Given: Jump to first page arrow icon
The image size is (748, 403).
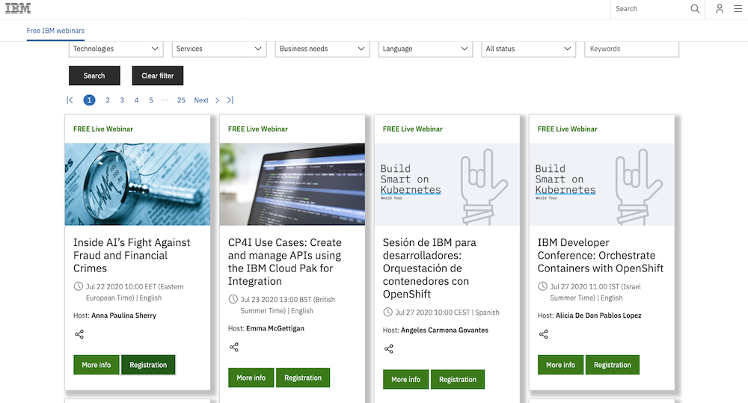Looking at the screenshot, I should click(x=70, y=100).
